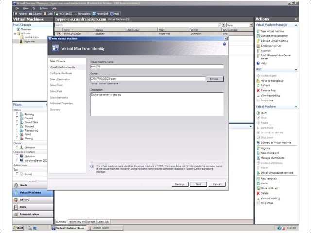This screenshot has height=233, width=311.
Task: Click the Add library server icon
Action: (258, 46)
